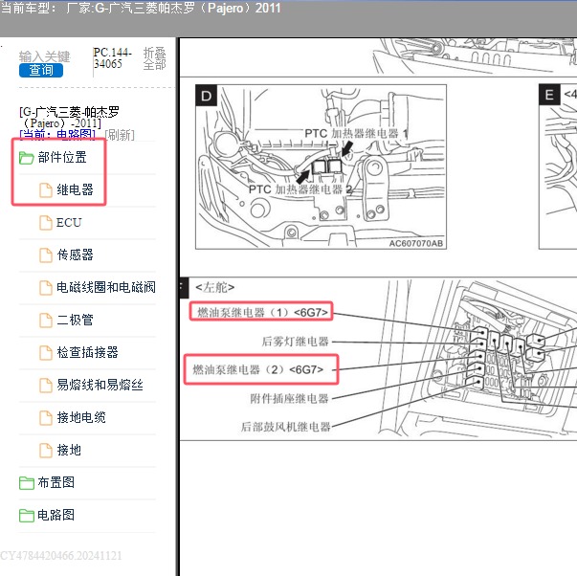The width and height of the screenshot is (577, 576).
Task: Focus the 输入关键 keyword input field
Action: [x=45, y=56]
